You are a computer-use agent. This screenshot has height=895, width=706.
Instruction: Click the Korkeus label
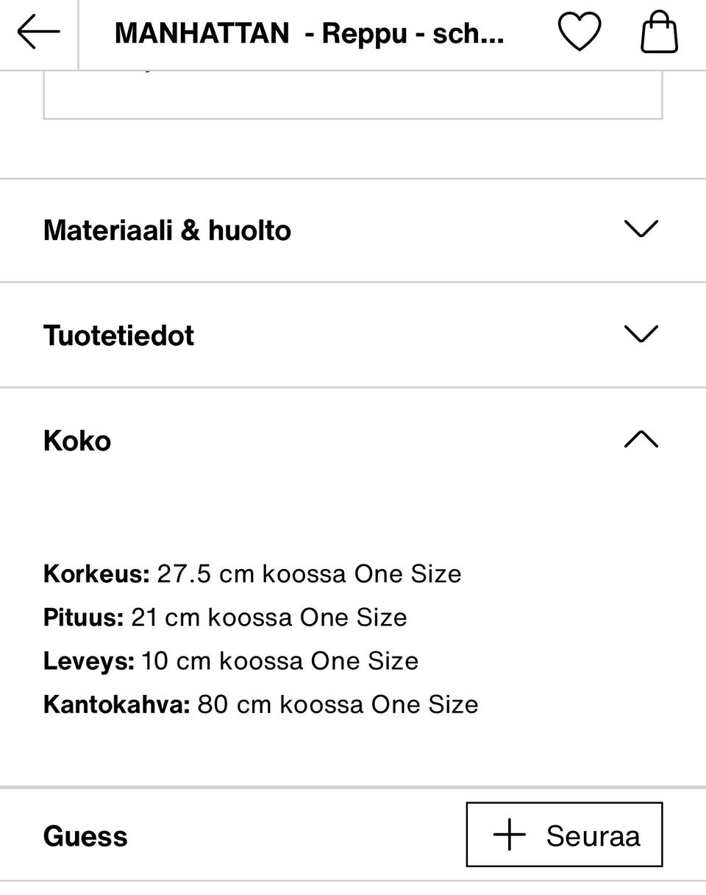coord(96,573)
